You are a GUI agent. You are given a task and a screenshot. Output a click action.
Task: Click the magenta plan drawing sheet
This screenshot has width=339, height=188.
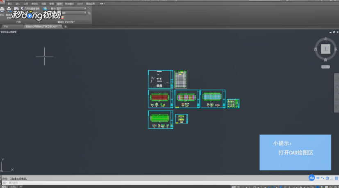(x=187, y=99)
